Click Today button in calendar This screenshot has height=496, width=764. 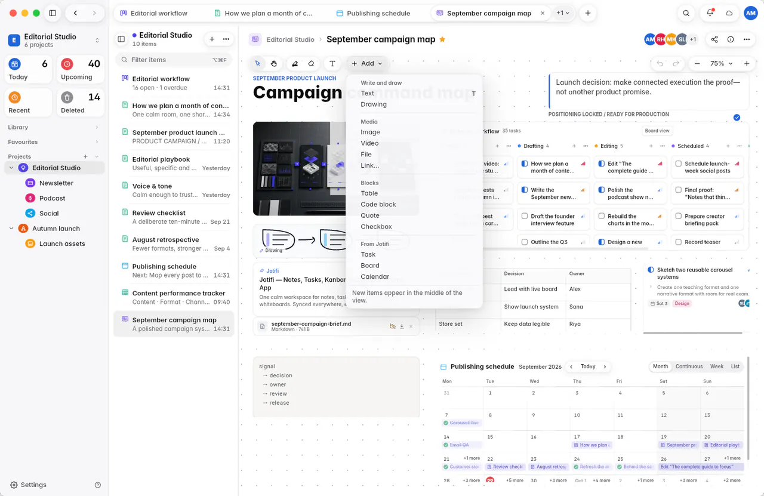coord(588,366)
